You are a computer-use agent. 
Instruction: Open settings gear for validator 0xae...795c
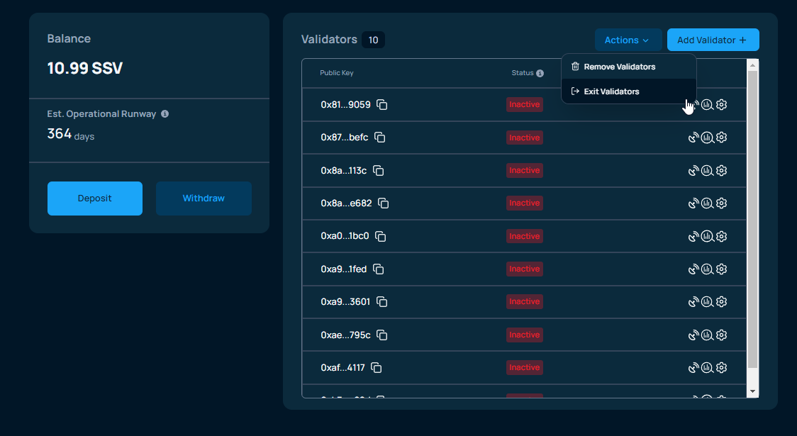[x=721, y=335]
